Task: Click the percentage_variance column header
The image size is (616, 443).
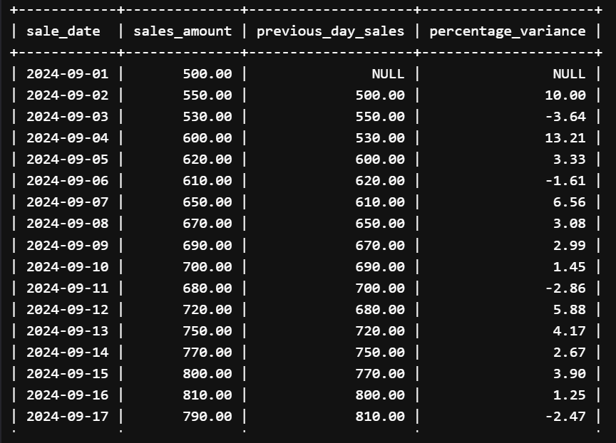Action: (508, 31)
